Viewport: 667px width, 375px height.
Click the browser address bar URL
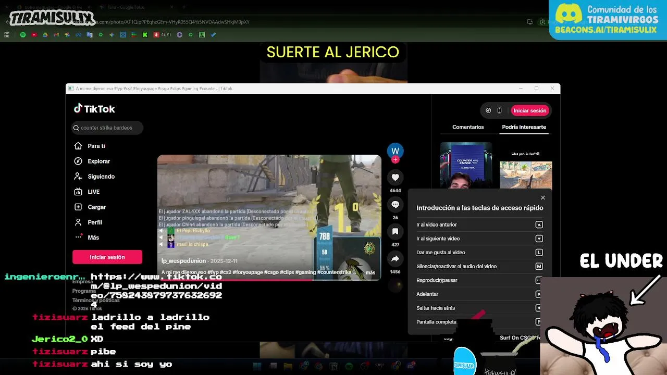click(172, 22)
